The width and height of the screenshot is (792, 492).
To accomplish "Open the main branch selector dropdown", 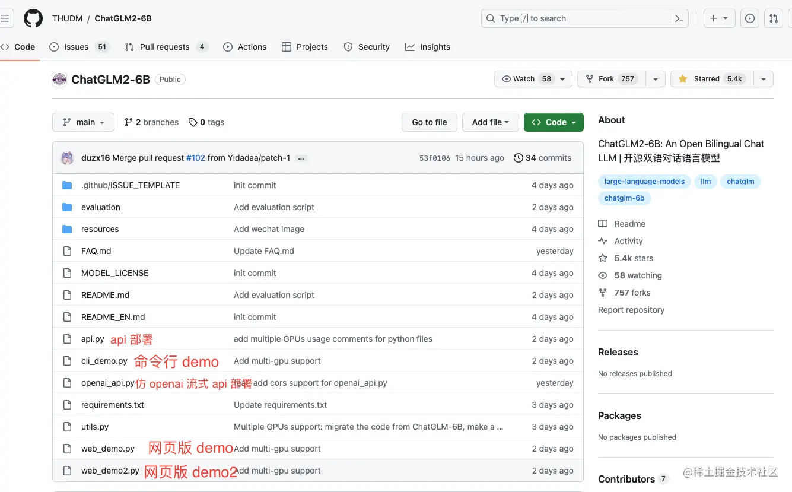I will click(x=83, y=122).
